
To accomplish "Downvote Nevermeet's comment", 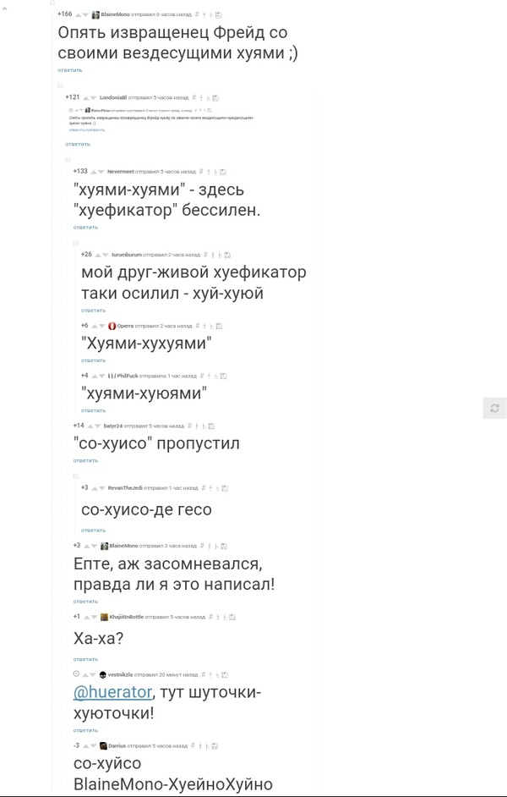I will point(101,169).
